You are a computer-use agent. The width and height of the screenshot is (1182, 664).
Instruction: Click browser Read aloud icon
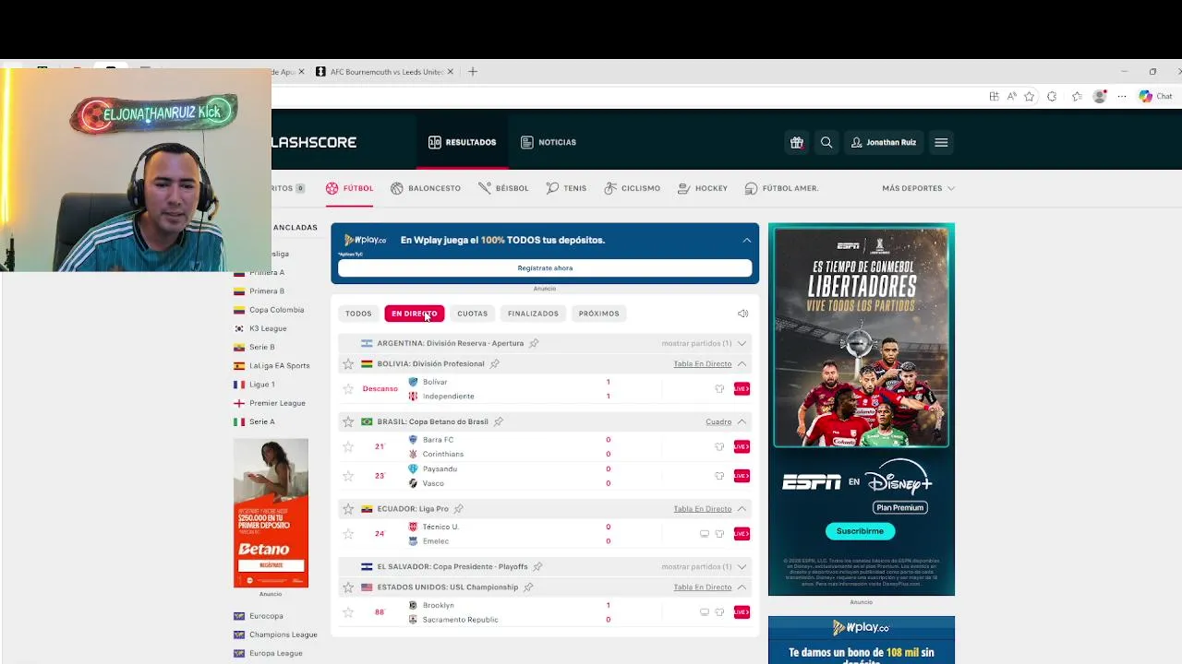[1011, 96]
